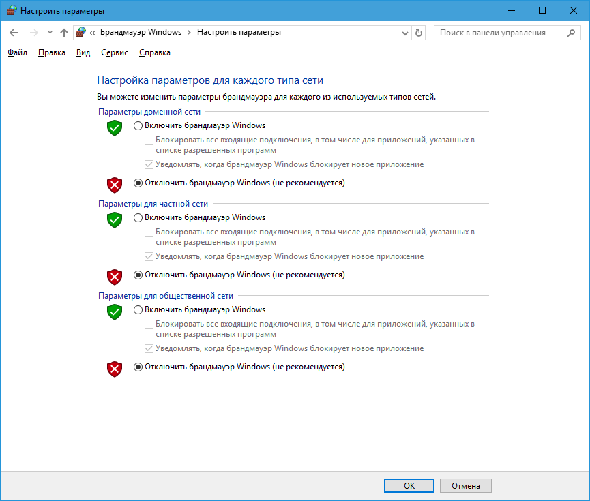Screen dimensions: 590x501
Task: Click the window title bar firewall icon
Action: coord(11,10)
